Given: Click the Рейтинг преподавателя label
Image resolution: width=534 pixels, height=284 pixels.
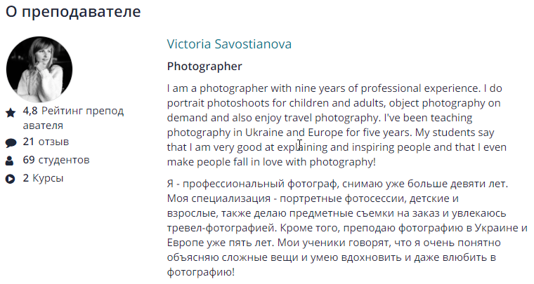Looking at the screenshot, I should click(82, 111).
